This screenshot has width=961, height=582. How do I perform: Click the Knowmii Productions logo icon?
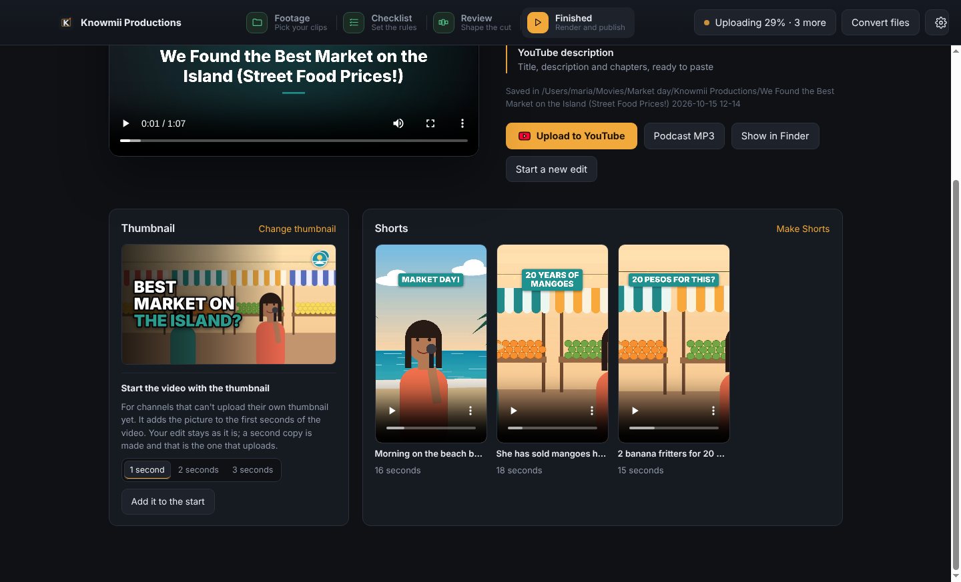[66, 23]
